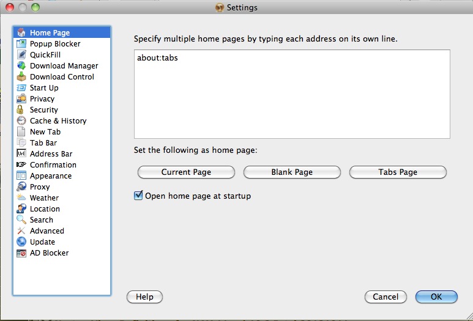Open Help for the settings dialog

144,297
